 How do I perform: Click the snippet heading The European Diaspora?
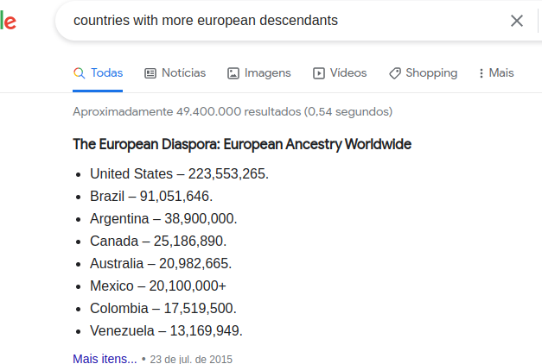tap(242, 144)
